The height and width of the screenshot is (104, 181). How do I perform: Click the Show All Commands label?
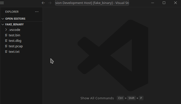(x=97, y=98)
